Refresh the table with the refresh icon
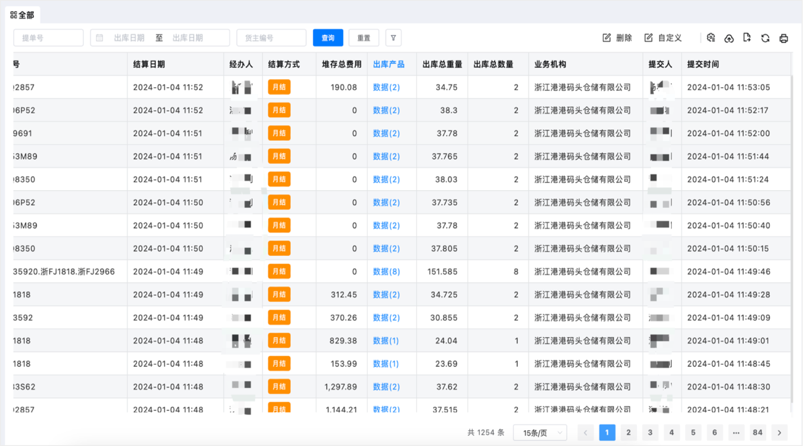Screen dimensions: 803x446 point(765,38)
